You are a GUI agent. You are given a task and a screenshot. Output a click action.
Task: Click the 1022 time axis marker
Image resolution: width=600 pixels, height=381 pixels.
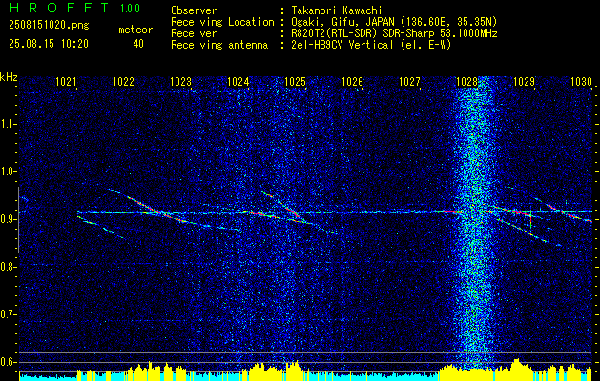[123, 81]
